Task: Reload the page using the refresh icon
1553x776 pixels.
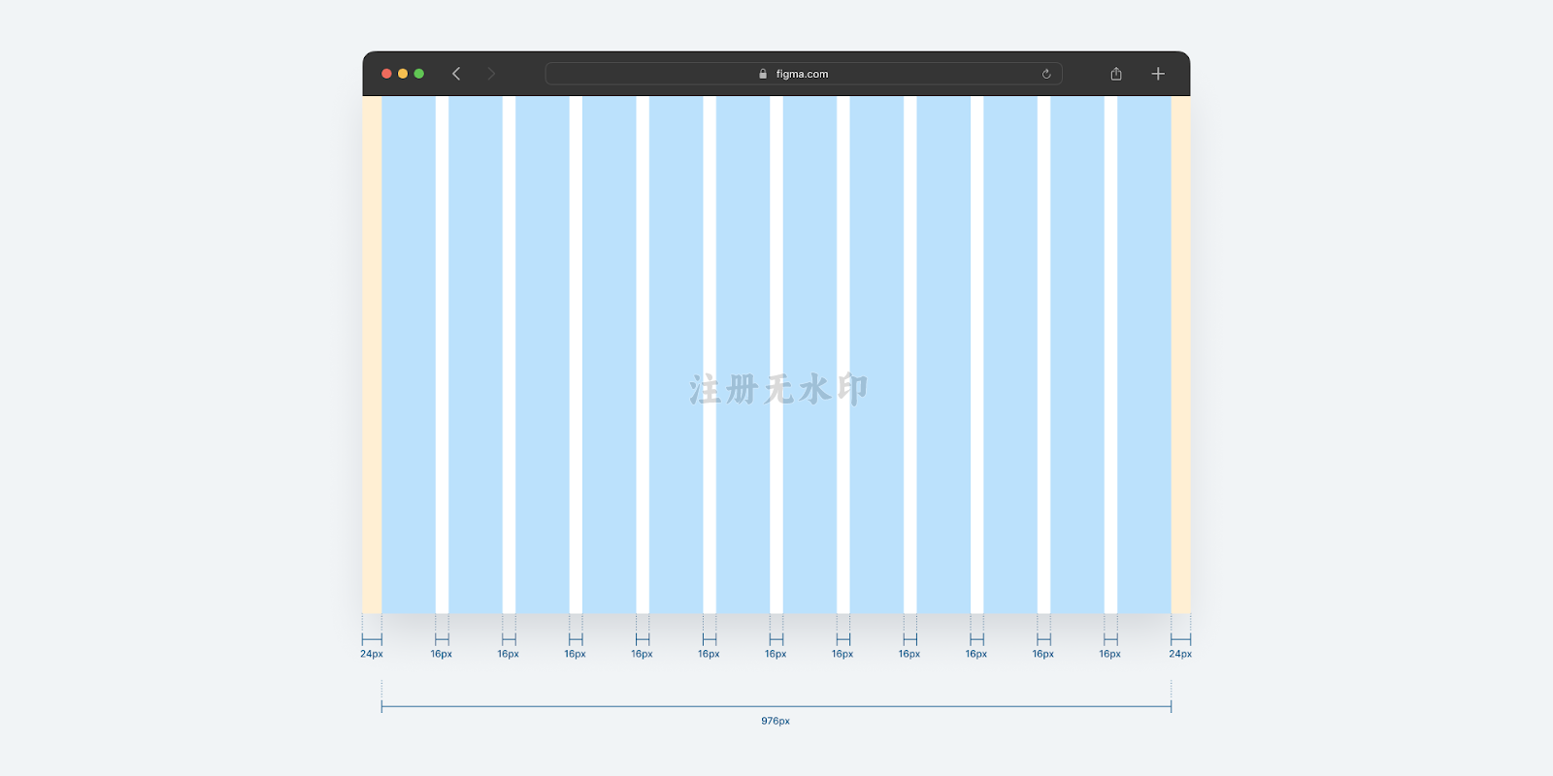Action: (1046, 74)
